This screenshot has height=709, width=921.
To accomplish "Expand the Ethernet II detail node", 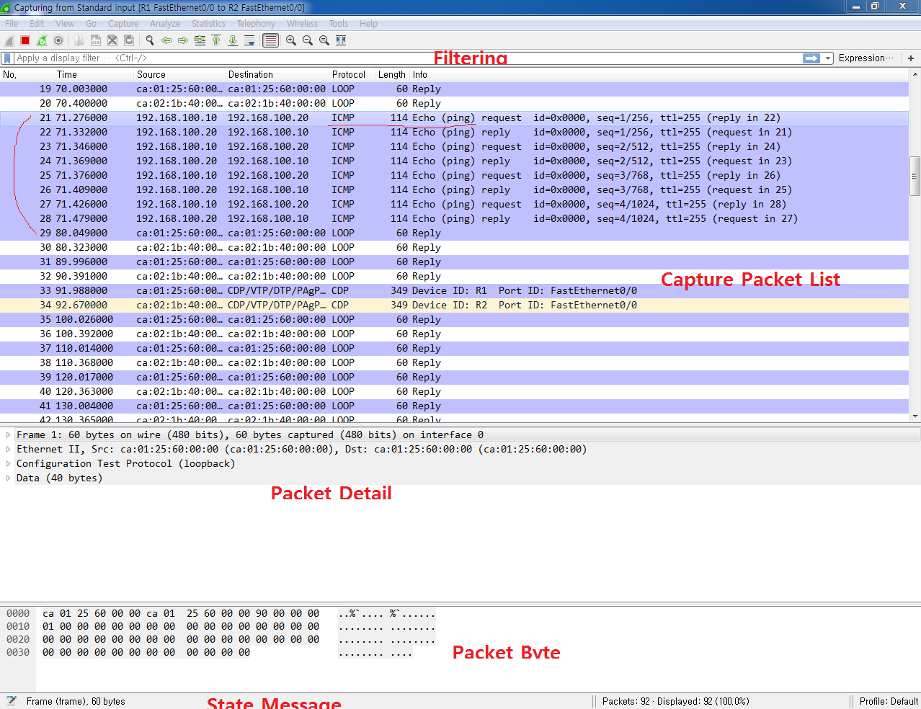I will pyautogui.click(x=8, y=450).
